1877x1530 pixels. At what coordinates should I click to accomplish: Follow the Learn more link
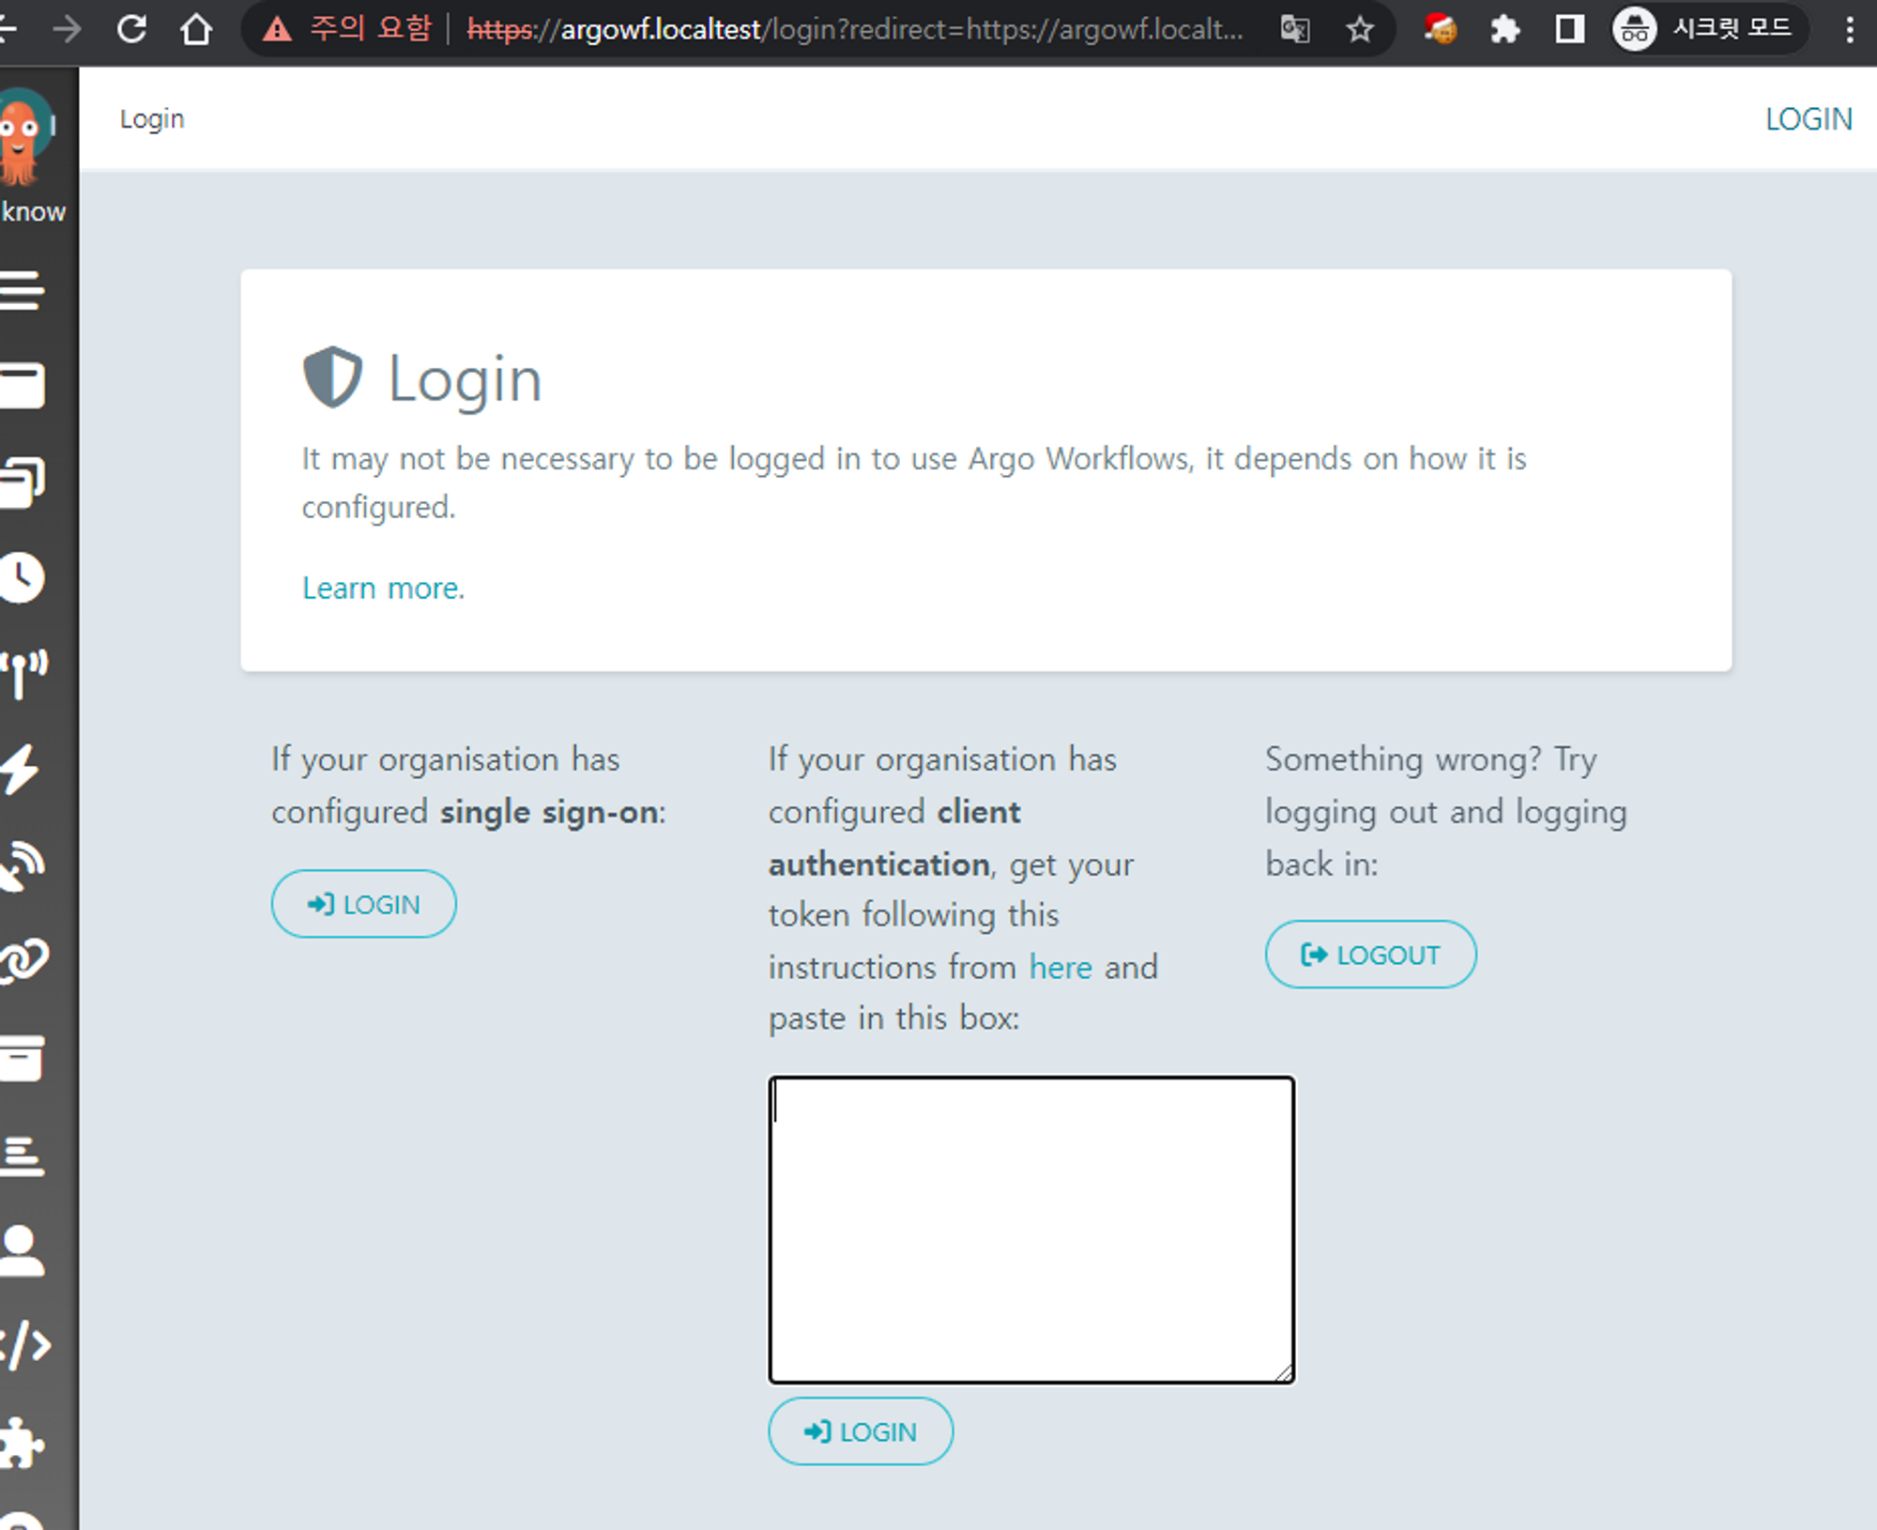coord(383,589)
